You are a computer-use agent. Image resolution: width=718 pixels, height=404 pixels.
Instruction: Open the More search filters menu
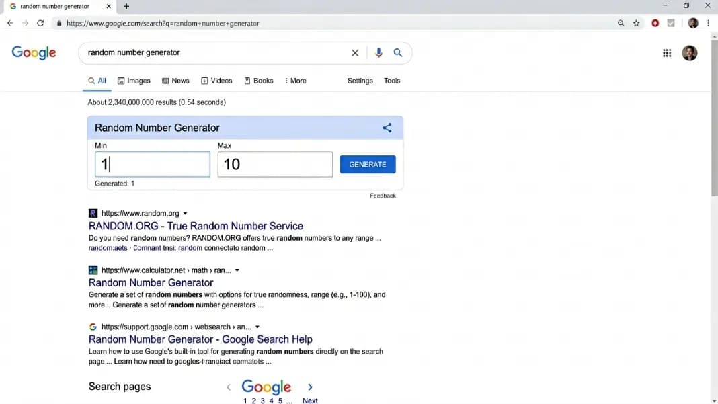(295, 81)
